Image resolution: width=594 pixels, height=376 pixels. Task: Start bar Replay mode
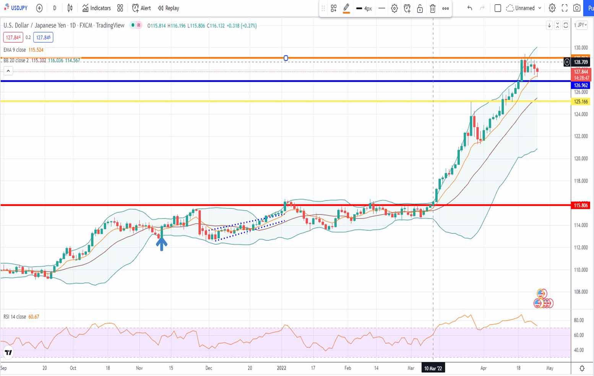[169, 8]
